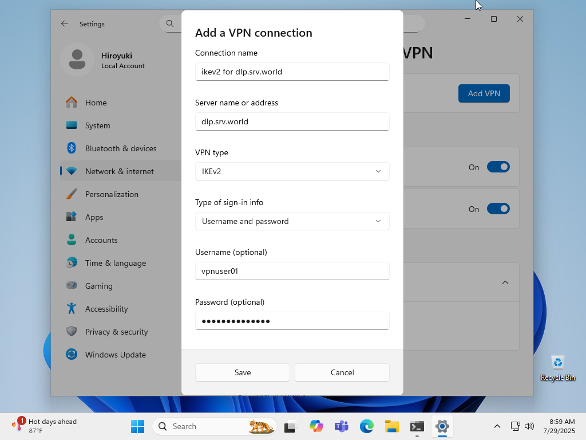Open the weather widget on the taskbar
The width and height of the screenshot is (586, 440).
44,426
